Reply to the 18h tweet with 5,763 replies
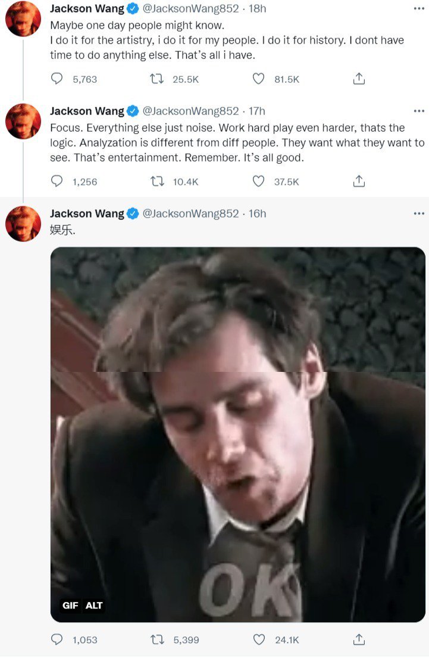 click(x=57, y=79)
